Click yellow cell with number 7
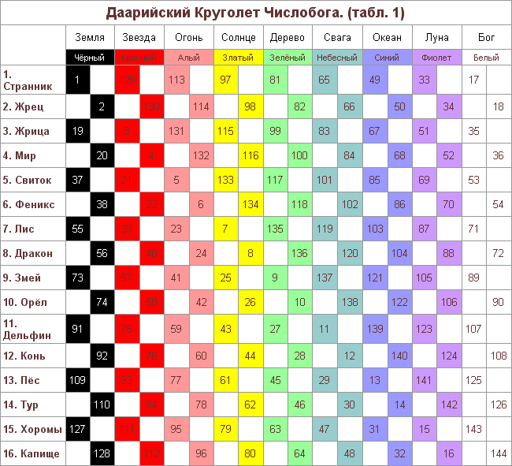Image resolution: width=512 pixels, height=466 pixels. 226,229
